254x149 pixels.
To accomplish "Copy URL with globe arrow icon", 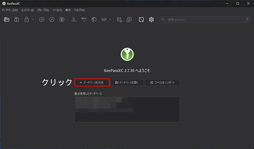I will pyautogui.click(x=94, y=20).
